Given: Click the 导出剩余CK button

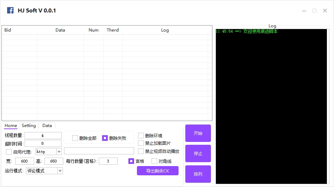Looking at the screenshot, I should (x=158, y=171).
